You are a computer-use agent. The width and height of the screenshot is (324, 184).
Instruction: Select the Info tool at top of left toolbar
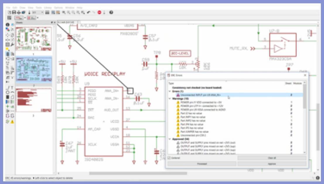pyautogui.click(x=7, y=24)
